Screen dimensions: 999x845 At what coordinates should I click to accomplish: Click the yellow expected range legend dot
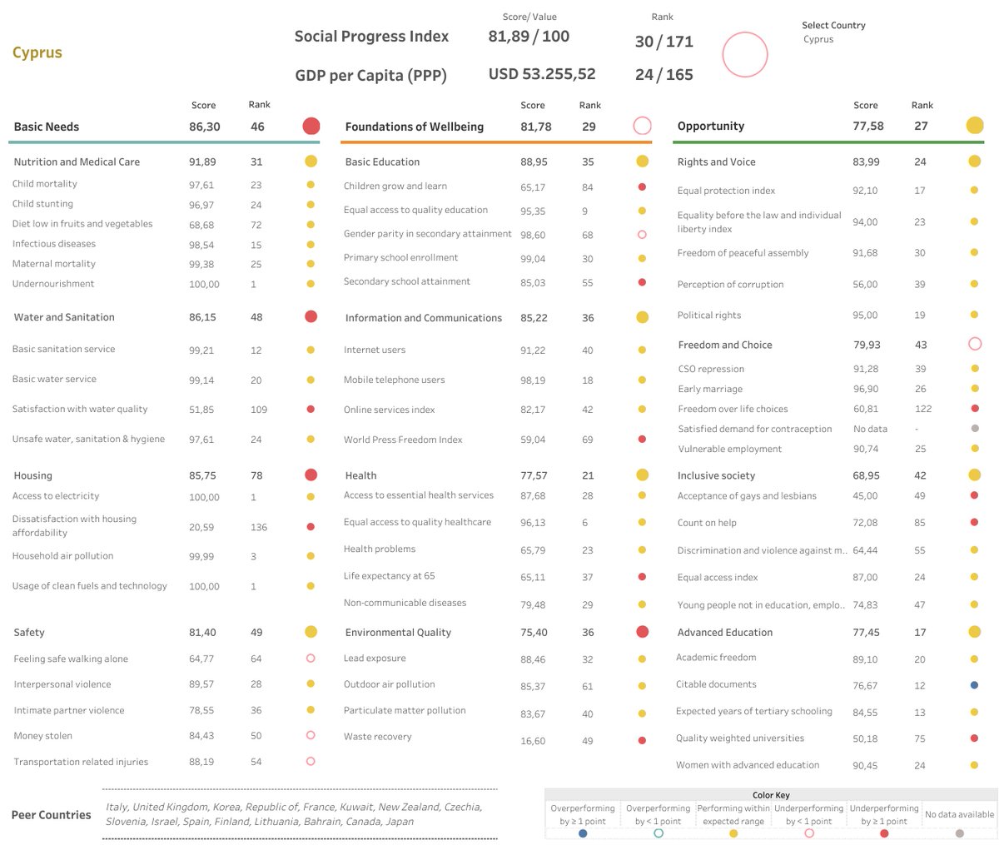tap(733, 833)
